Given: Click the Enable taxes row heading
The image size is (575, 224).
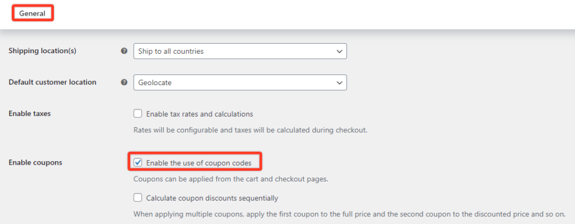Looking at the screenshot, I should pos(29,114).
